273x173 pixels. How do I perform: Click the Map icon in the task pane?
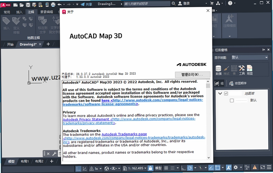point(250,70)
